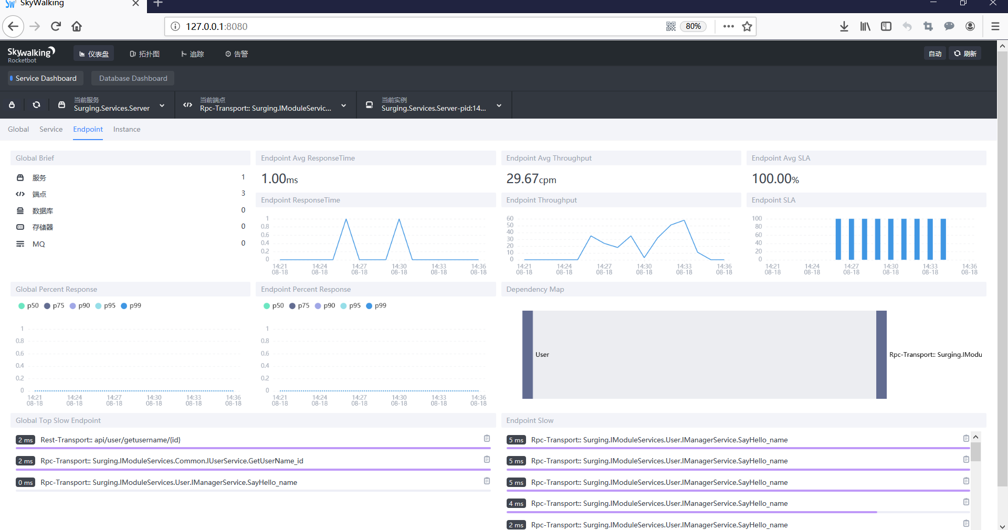Viewport: 1008px width, 530px height.
Task: Open the 告警 alarm menu
Action: [236, 54]
